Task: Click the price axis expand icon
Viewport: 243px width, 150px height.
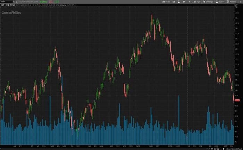Action: [x=236, y=5]
